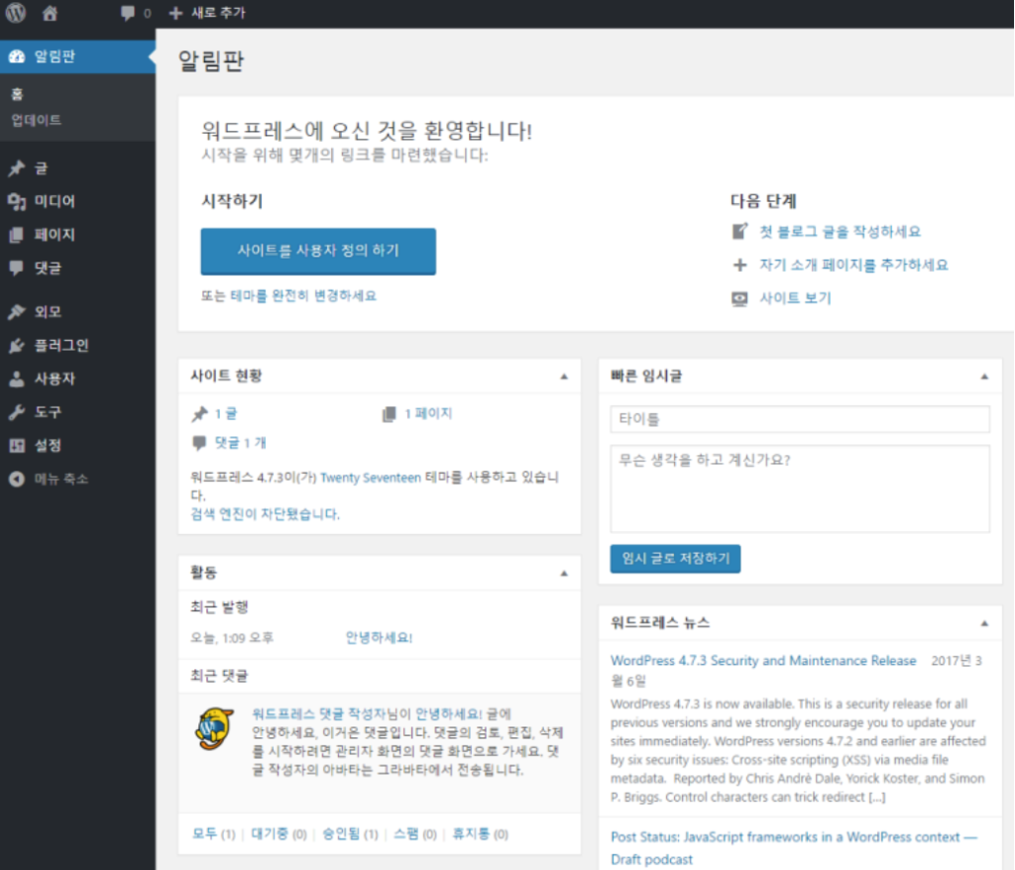Click the 사이트를 사용자 정의 하기 button

tap(318, 251)
